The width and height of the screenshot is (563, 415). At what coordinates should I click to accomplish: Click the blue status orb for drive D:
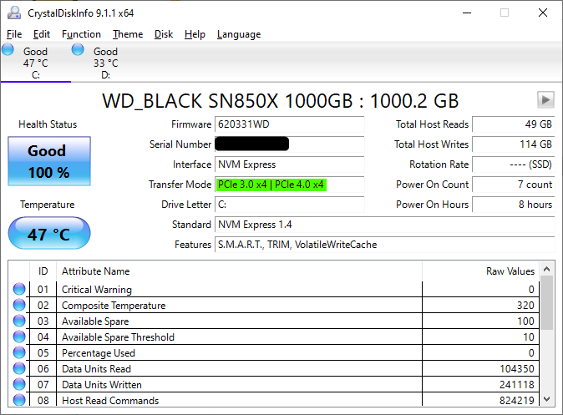point(78,49)
